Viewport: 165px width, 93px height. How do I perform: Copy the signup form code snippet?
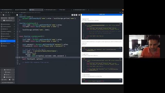(x=120, y=24)
